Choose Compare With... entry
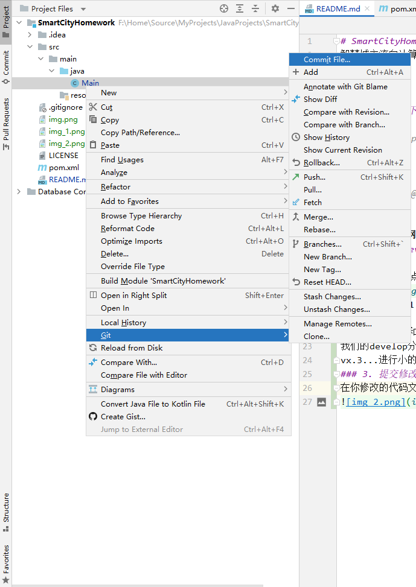416x587 pixels. click(188, 363)
